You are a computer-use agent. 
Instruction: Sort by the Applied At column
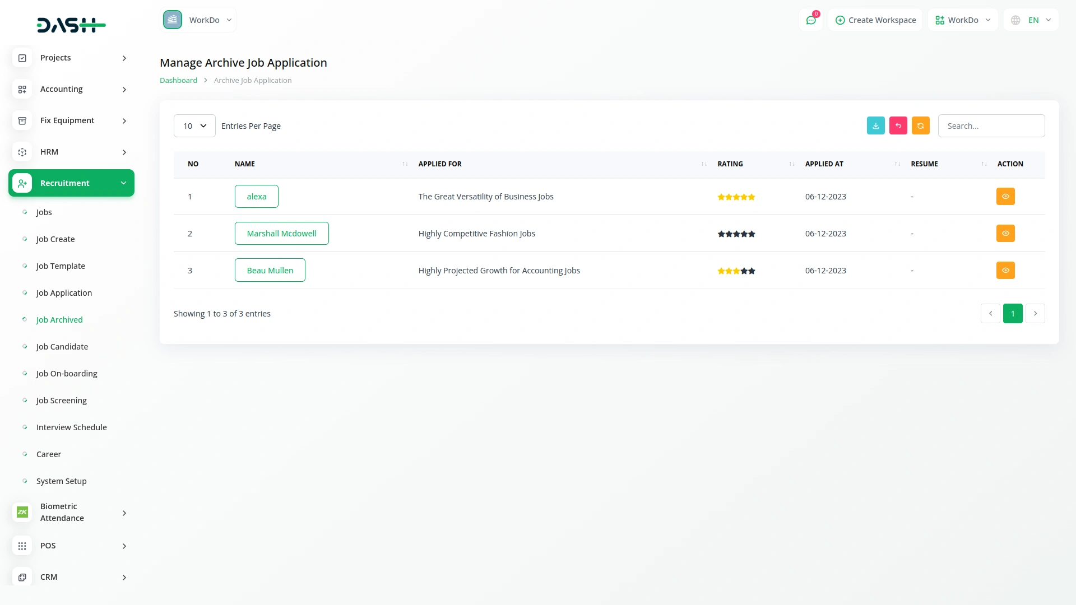click(897, 164)
